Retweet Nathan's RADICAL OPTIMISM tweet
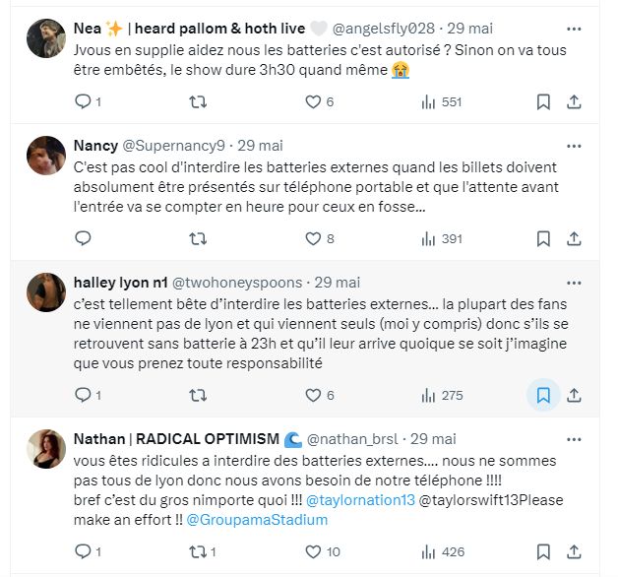 pyautogui.click(x=198, y=551)
